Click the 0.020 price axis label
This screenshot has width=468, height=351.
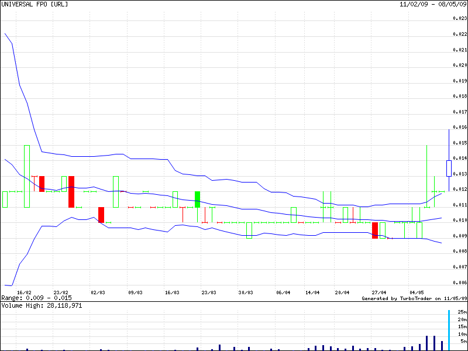pos(459,65)
